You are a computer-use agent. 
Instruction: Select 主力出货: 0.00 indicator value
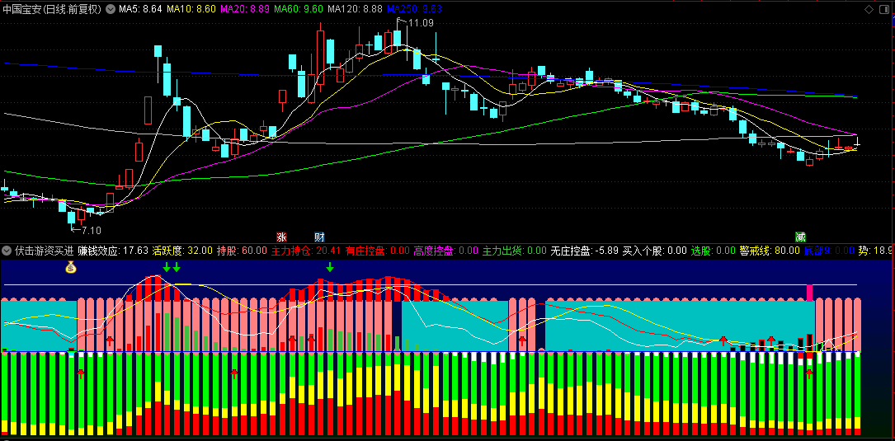[x=514, y=250]
